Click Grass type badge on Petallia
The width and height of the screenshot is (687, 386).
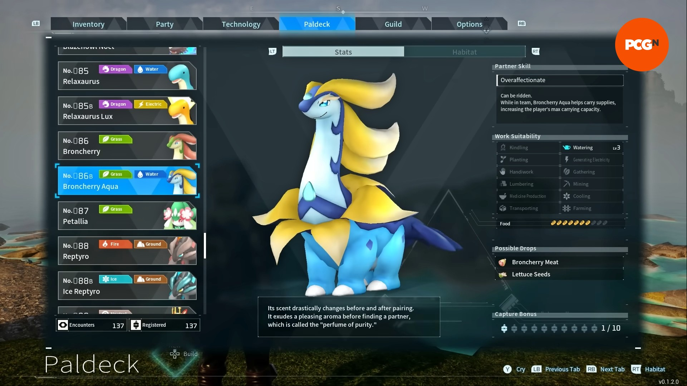point(116,209)
